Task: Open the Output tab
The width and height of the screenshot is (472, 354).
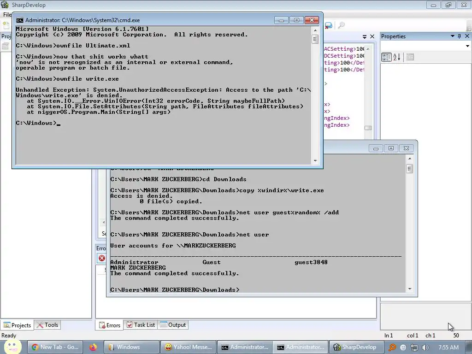Action: pos(173,325)
